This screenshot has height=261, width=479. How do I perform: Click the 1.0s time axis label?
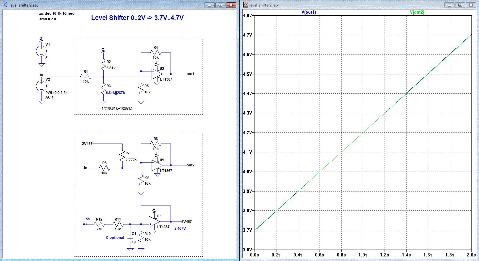pos(362,254)
